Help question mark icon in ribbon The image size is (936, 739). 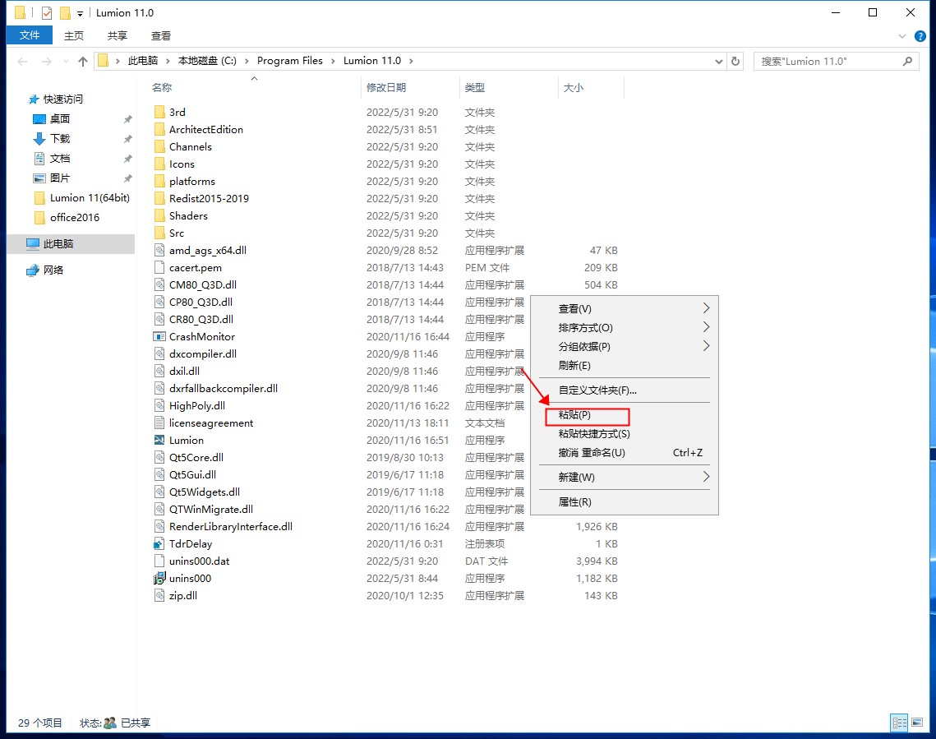tap(921, 36)
